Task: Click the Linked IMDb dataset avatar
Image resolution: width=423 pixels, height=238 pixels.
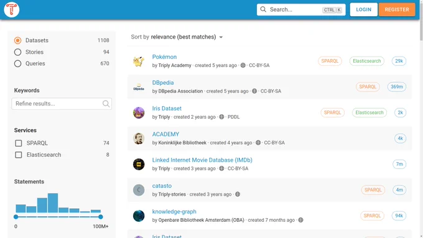Action: coord(139,164)
